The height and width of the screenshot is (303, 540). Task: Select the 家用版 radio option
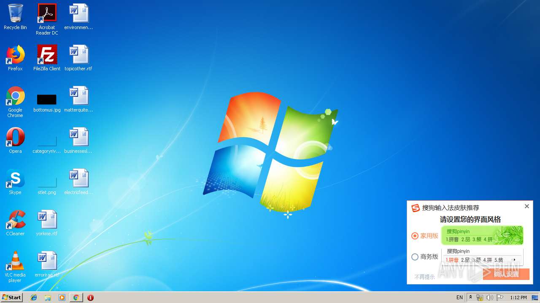(x=425, y=236)
